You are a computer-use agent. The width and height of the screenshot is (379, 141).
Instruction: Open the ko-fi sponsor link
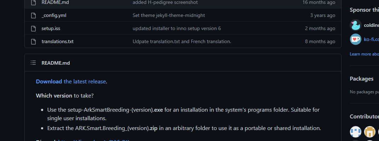click(x=372, y=39)
